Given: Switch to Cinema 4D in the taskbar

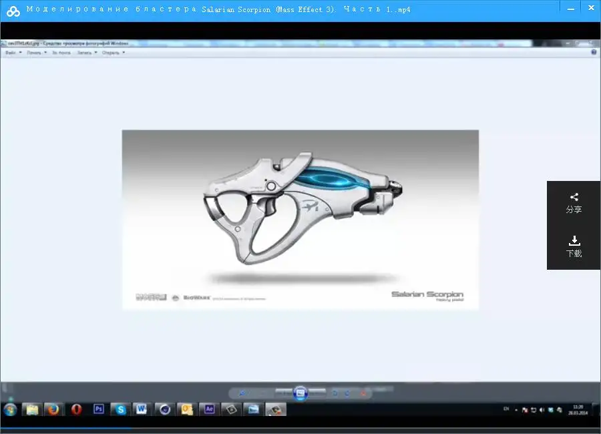Looking at the screenshot, I should pyautogui.click(x=165, y=410).
